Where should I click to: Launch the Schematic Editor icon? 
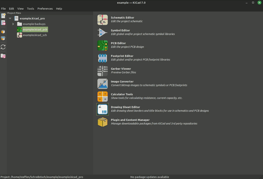pos(103,20)
